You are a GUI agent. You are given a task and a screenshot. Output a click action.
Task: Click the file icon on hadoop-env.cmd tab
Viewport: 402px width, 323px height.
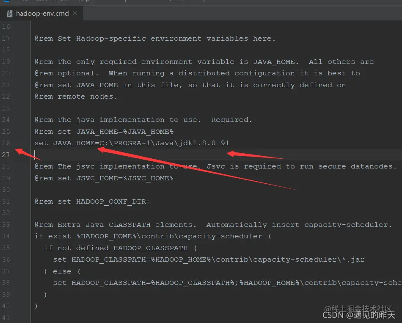point(9,14)
